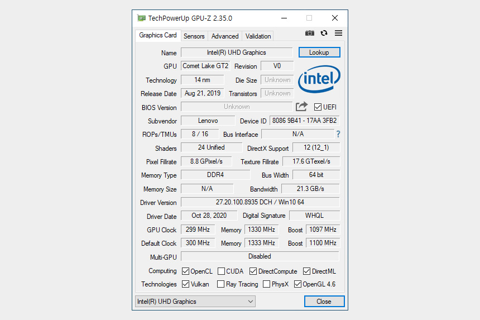
Task: Click the GPU Clock Boost value 1097 MHz
Action: [x=323, y=230]
